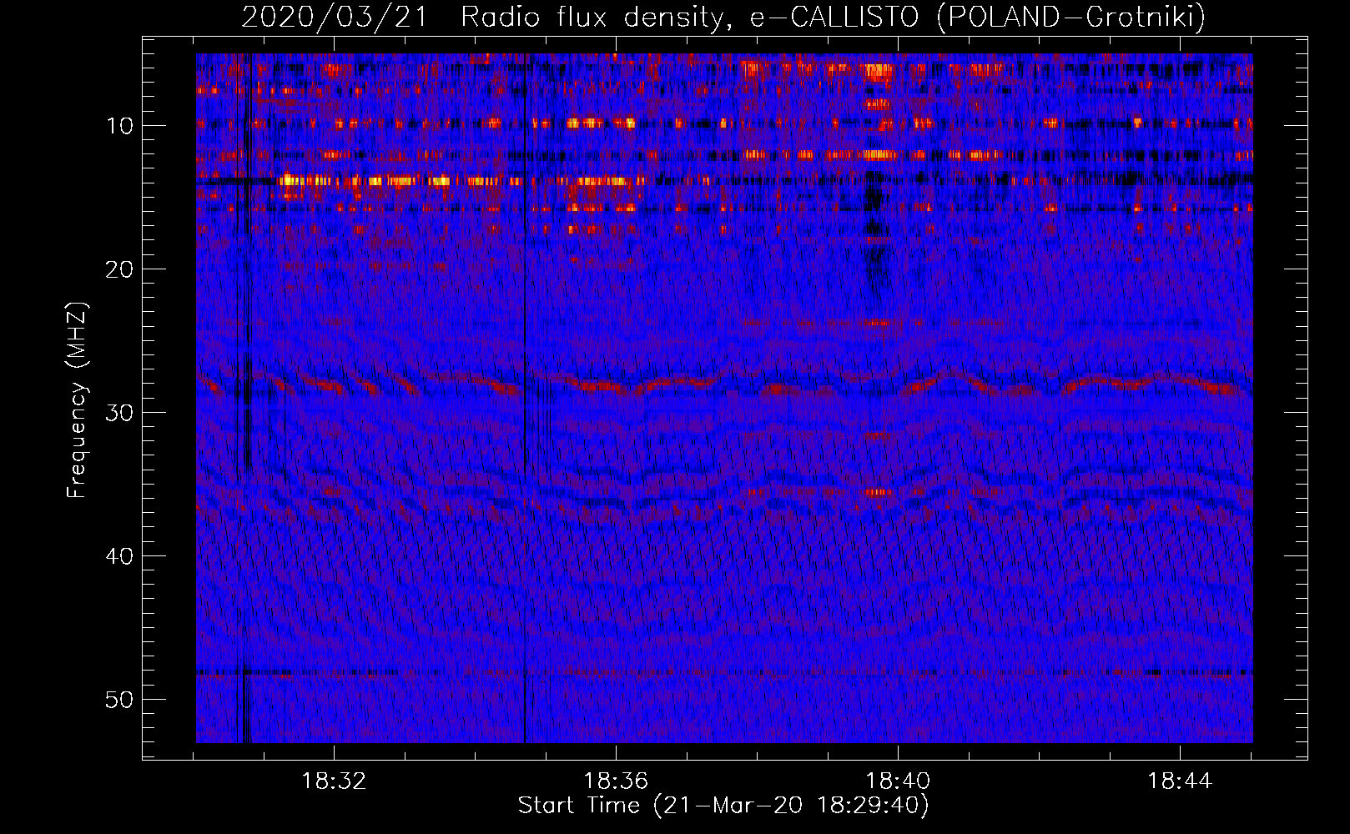
Task: Click the 30 MHz frequency tick label
Action: point(120,413)
